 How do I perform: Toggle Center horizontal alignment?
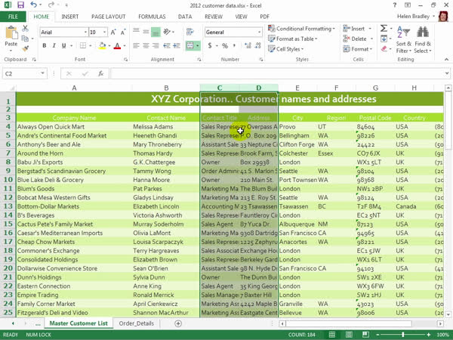tap(146, 45)
